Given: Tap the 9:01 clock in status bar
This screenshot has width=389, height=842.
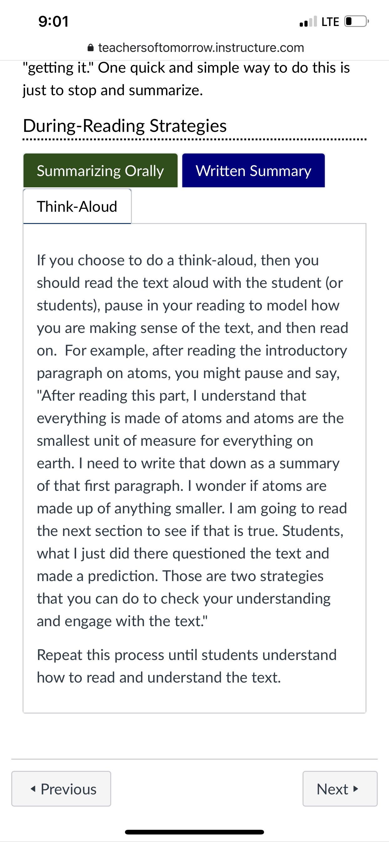Looking at the screenshot, I should pyautogui.click(x=54, y=22).
